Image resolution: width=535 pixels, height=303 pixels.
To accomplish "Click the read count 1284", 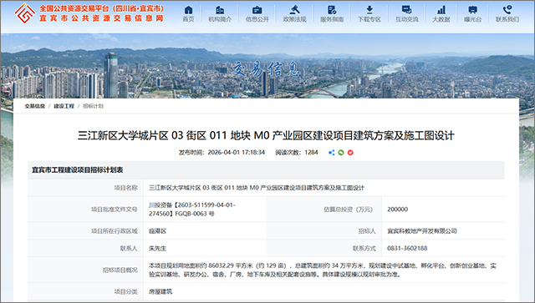I will tap(311, 153).
